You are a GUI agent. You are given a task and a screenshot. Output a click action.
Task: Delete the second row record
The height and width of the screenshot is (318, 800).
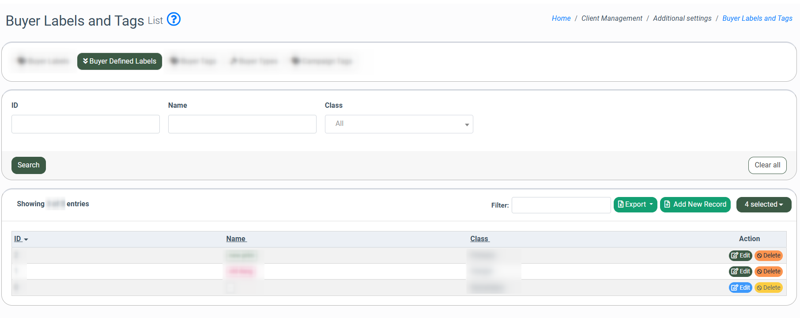pyautogui.click(x=768, y=272)
